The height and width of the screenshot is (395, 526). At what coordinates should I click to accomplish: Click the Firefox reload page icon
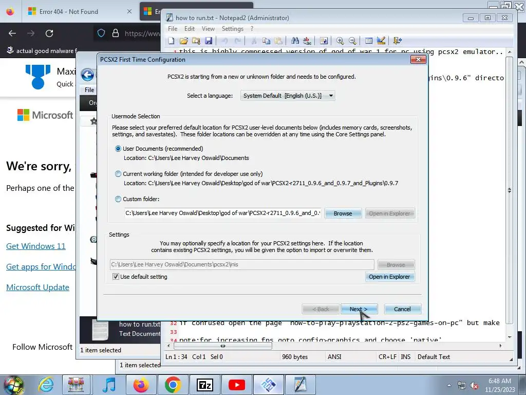(x=49, y=33)
